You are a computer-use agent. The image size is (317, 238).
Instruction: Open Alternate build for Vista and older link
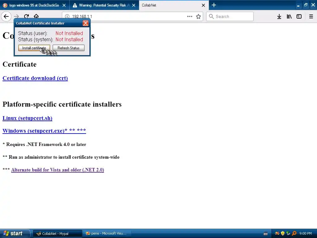58,170
